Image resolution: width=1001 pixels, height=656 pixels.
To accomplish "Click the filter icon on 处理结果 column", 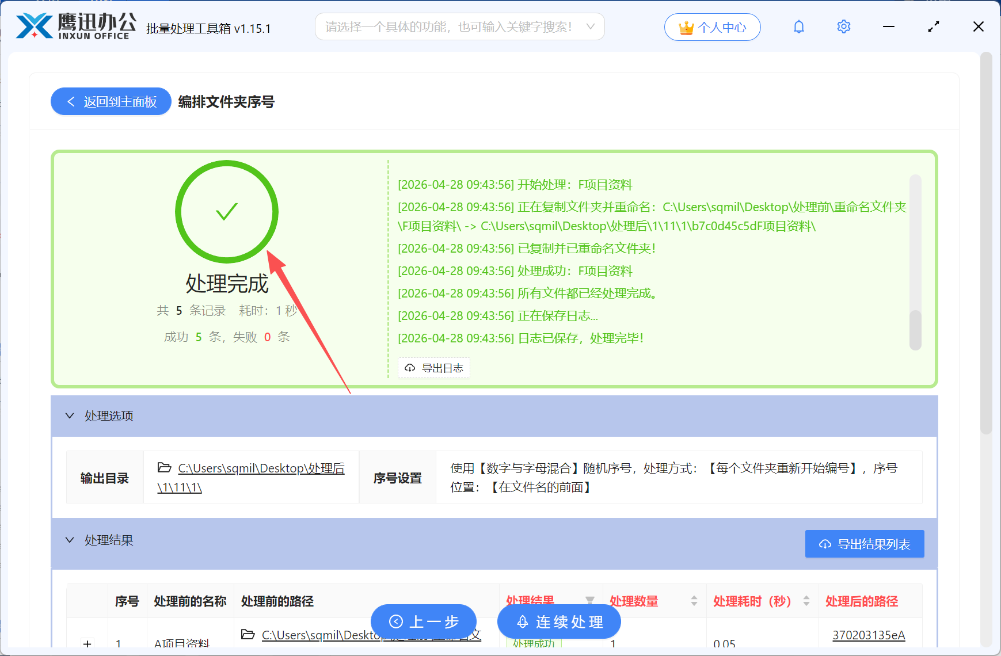I will pyautogui.click(x=591, y=600).
